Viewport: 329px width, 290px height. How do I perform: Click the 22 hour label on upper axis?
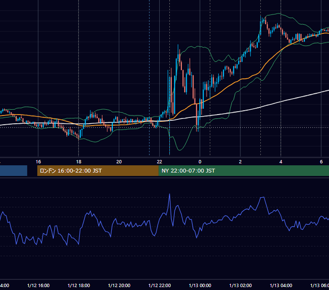tap(160, 162)
